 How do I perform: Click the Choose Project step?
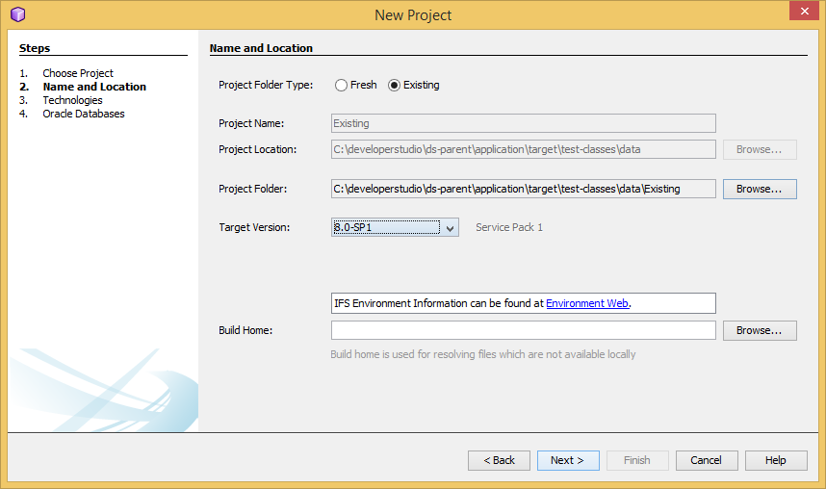pyautogui.click(x=78, y=73)
